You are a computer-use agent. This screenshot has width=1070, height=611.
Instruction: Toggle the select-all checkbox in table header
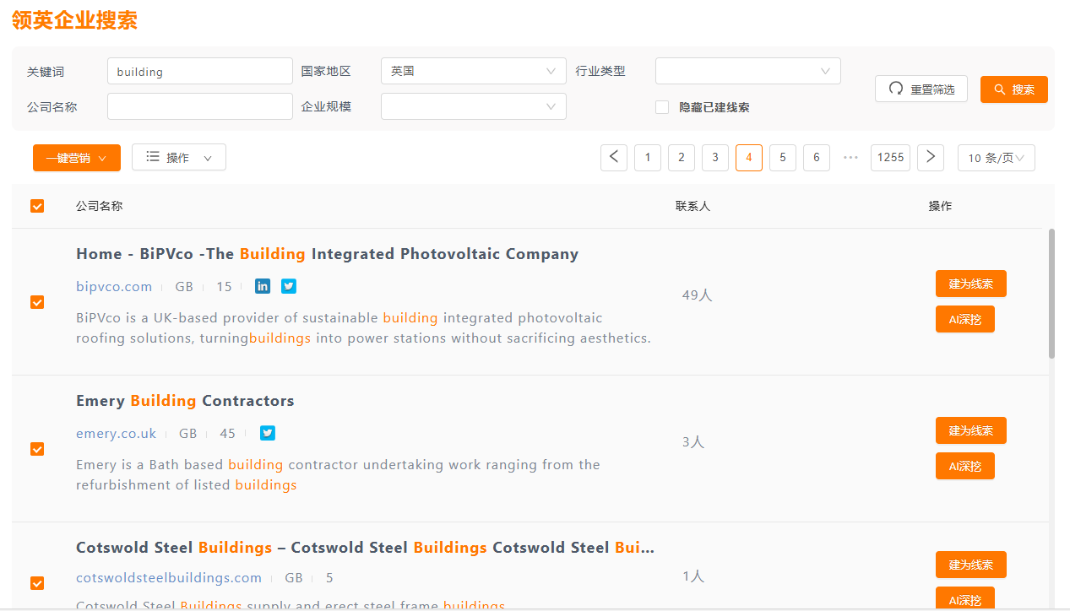[x=37, y=206]
